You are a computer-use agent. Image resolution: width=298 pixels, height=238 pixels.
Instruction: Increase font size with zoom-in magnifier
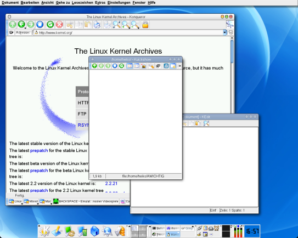point(126,25)
